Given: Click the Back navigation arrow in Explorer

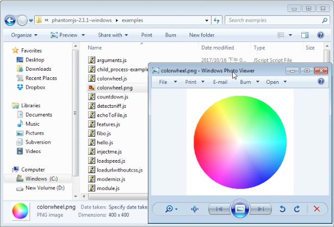Looking at the screenshot, I should [x=10, y=21].
